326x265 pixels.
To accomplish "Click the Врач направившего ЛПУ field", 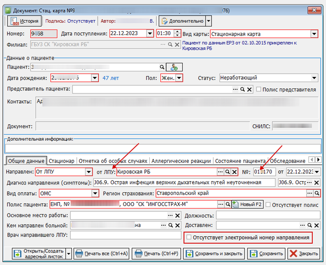I will pyautogui.click(x=126, y=235).
